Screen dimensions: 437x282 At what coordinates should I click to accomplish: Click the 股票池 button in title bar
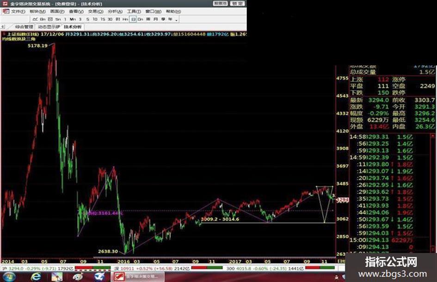coord(220,3)
